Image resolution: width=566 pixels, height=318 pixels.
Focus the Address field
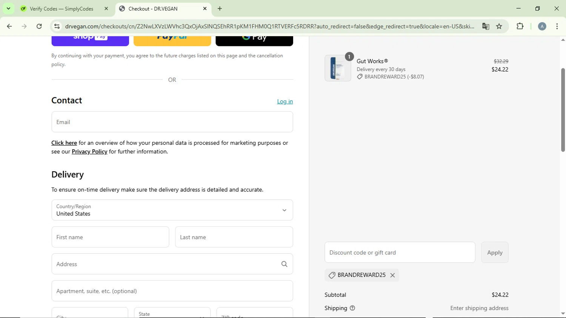[x=172, y=264]
